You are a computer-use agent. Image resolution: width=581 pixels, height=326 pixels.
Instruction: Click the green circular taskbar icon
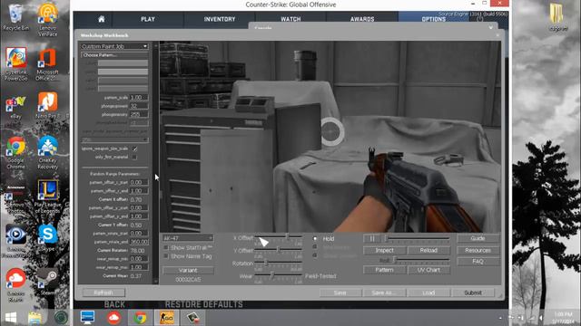pyautogui.click(x=61, y=318)
